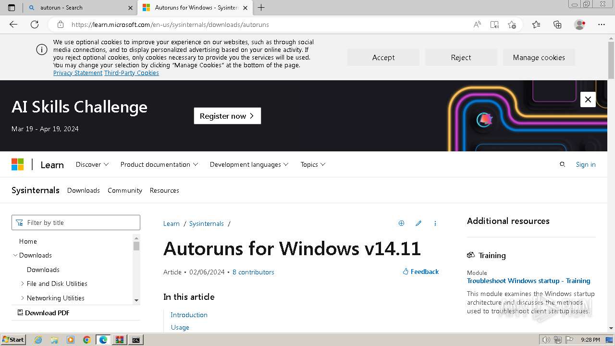Viewport: 615px width, 346px height.
Task: Open the Tab actions menu icon
Action: coord(12,8)
